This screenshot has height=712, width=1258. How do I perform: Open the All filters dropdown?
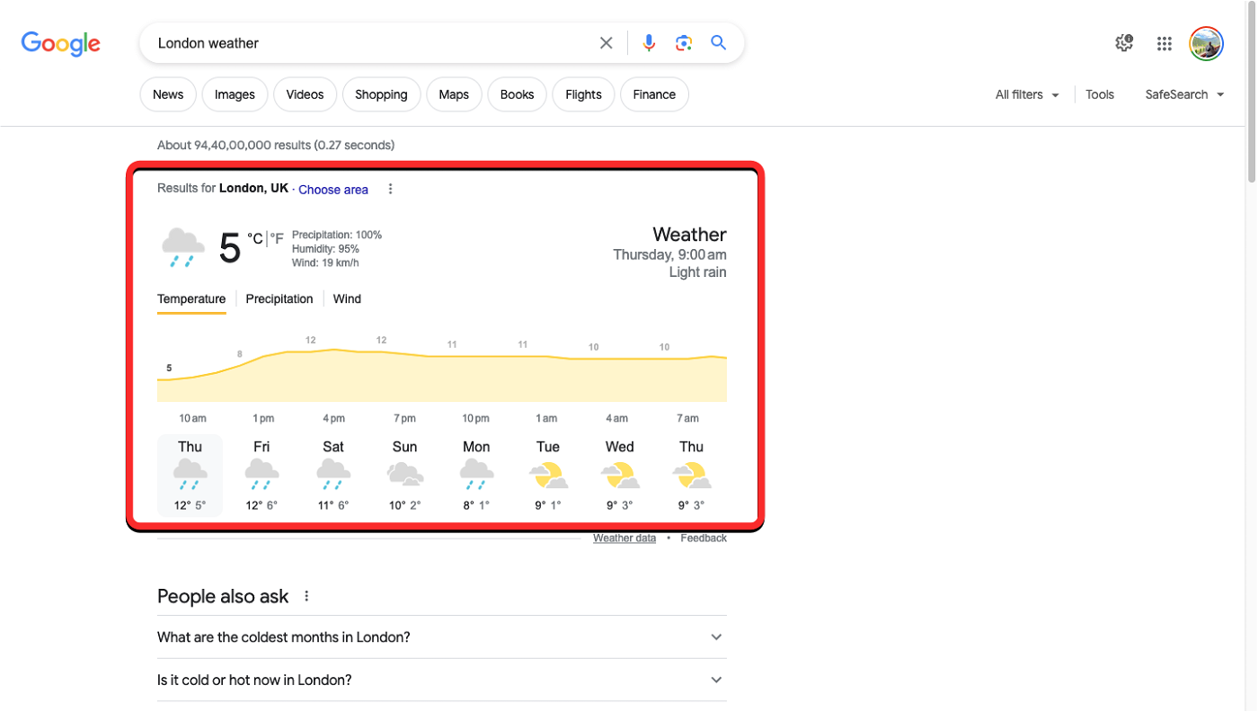(x=1027, y=94)
